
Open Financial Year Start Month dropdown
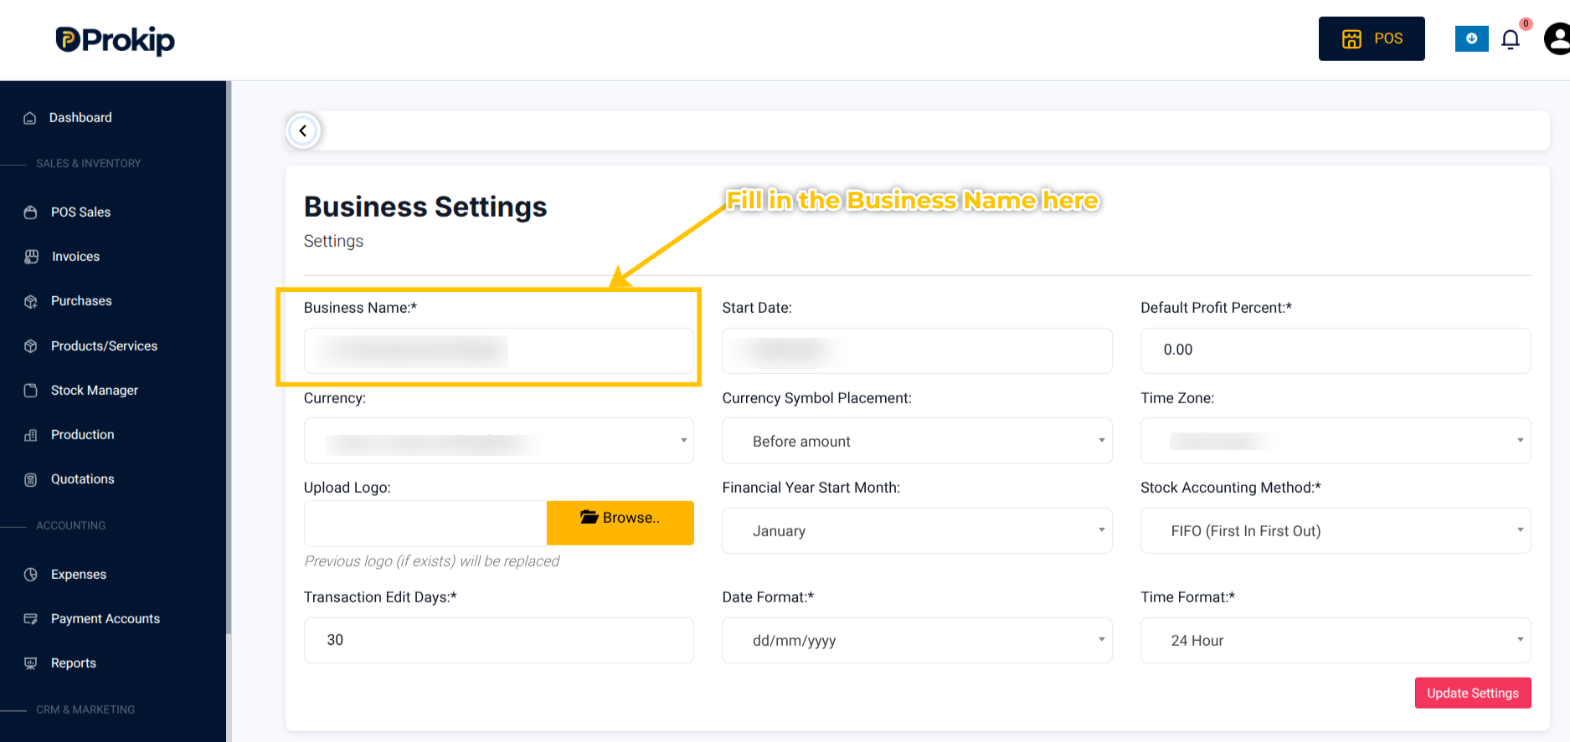point(917,530)
